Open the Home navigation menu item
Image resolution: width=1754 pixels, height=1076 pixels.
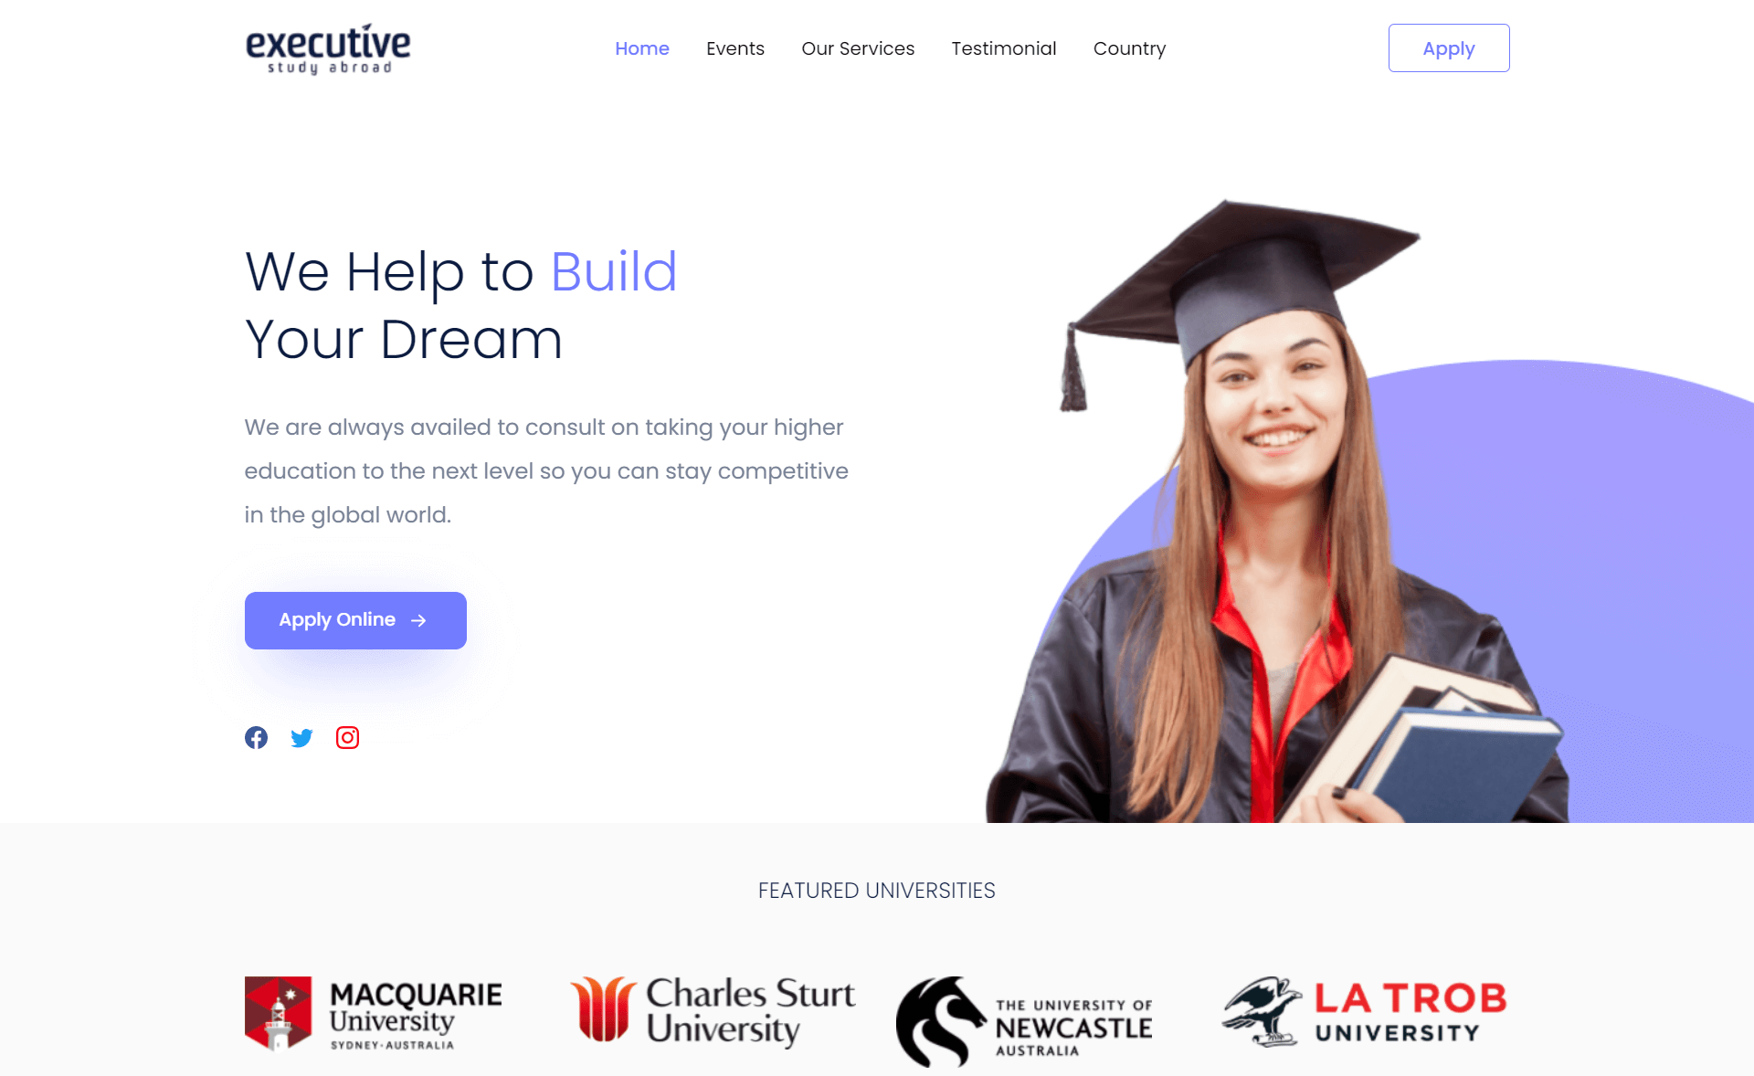(x=641, y=47)
